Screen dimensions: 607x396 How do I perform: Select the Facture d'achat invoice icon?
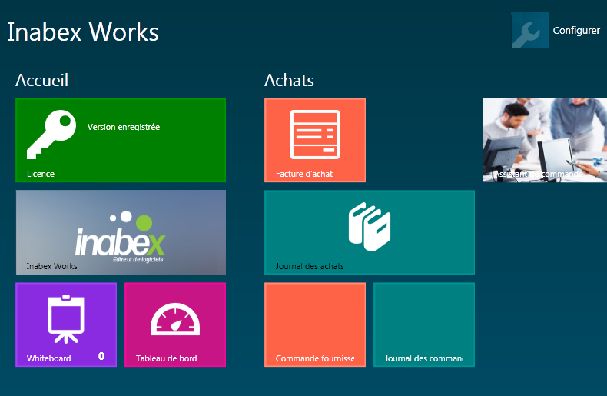[314, 135]
